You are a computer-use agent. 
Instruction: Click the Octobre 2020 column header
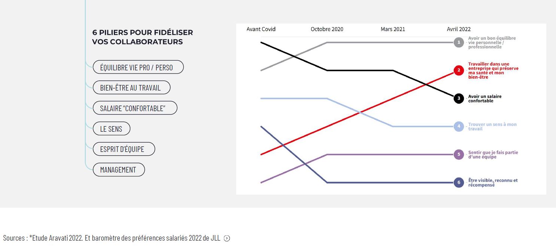[x=327, y=29]
